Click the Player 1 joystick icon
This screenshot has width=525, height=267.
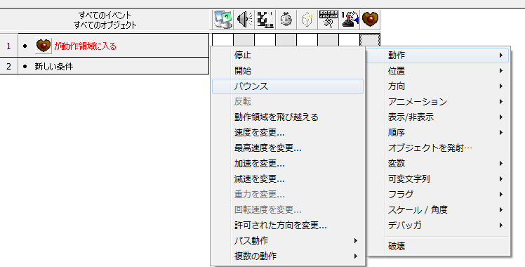pos(349,20)
